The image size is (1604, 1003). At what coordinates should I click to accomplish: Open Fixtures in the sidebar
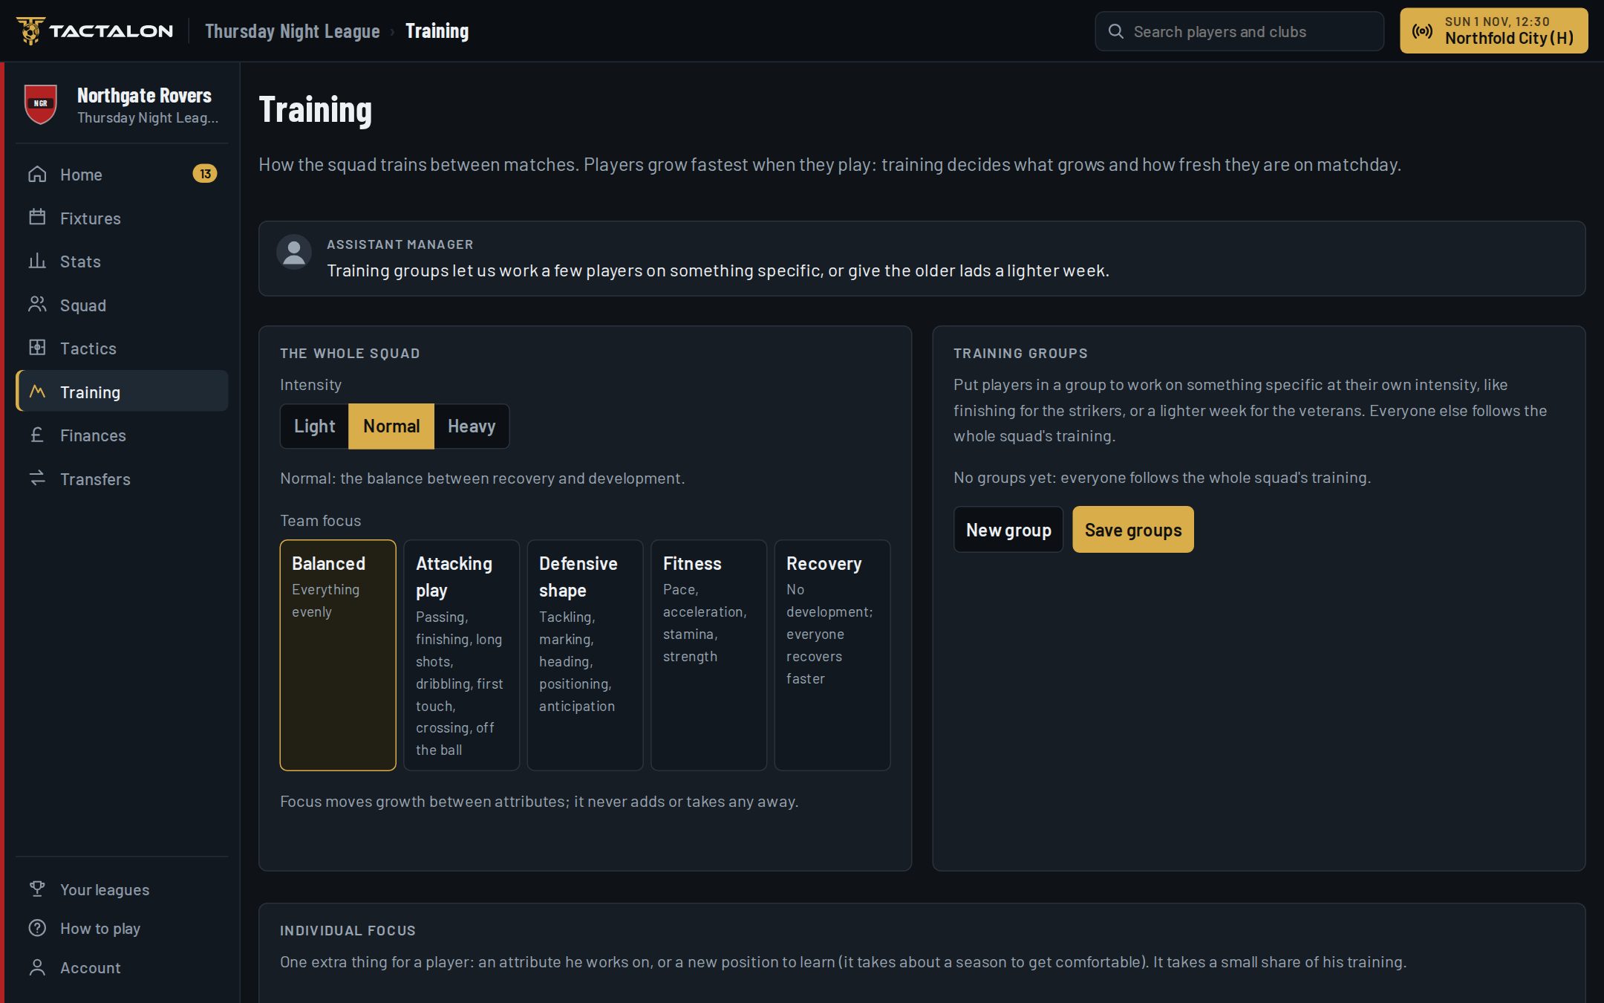click(x=122, y=218)
